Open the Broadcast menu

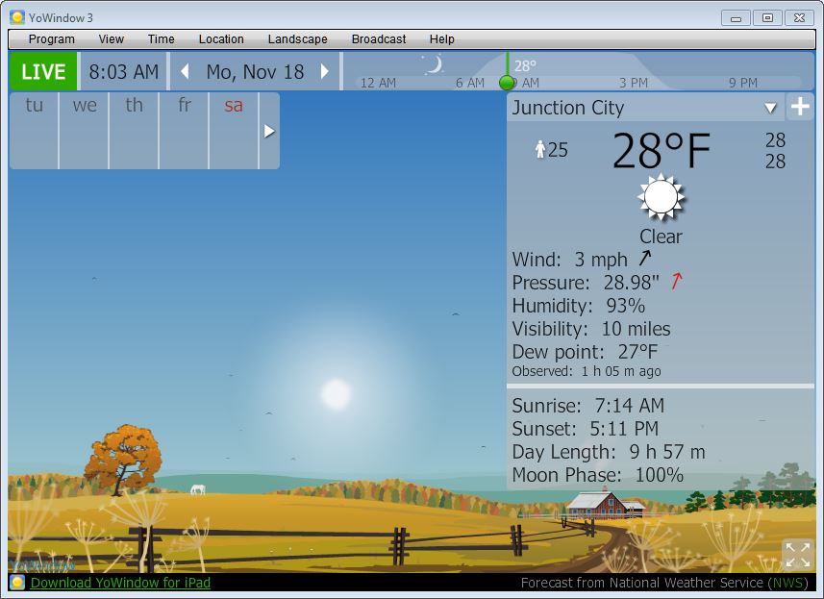click(x=379, y=39)
